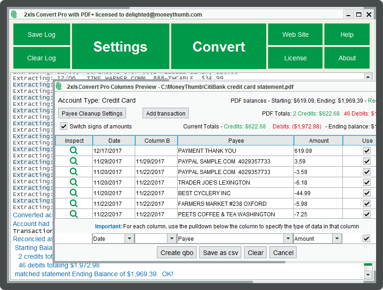Inspect the FARMERS MARKET #238 OXFORD row
383x290 pixels.
coord(74,203)
